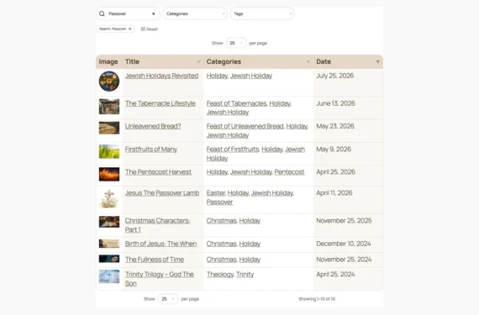Click Jewish Holiday in Jewish Holidays Revisited row
Viewport: 479px width, 315px height.
pos(251,76)
